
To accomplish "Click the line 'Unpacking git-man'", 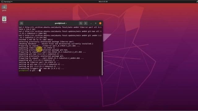I will (x=41, y=54).
